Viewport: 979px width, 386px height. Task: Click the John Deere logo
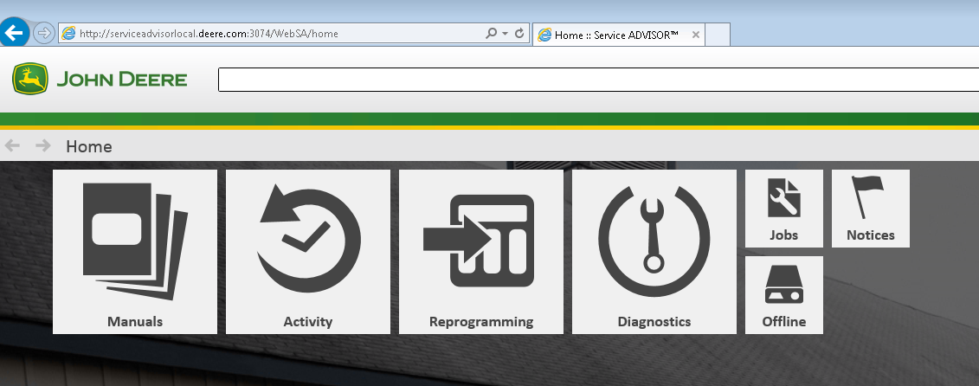pyautogui.click(x=100, y=80)
